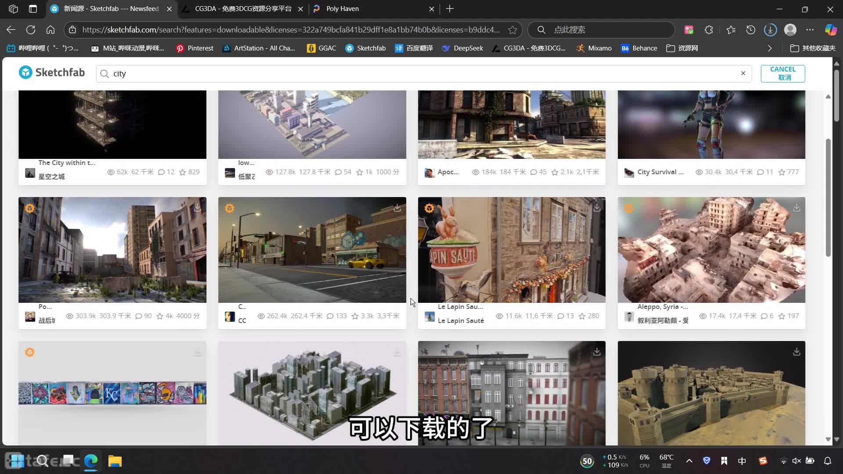
Task: Open the post-apocalyptic street model thumbnail
Action: (112, 250)
